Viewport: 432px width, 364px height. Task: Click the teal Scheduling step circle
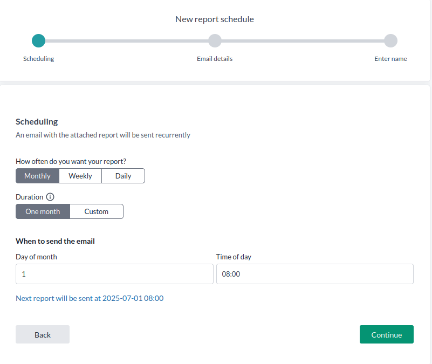tap(38, 41)
